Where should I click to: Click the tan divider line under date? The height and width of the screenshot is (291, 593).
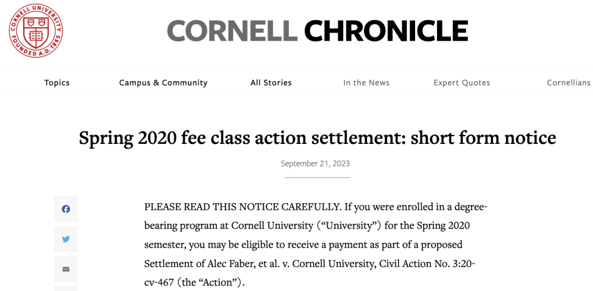coord(318,177)
